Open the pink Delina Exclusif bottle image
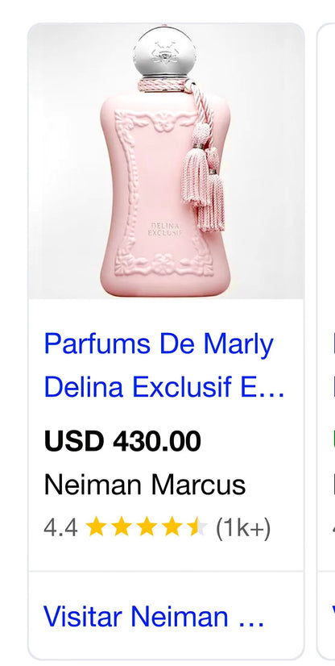 [166, 161]
